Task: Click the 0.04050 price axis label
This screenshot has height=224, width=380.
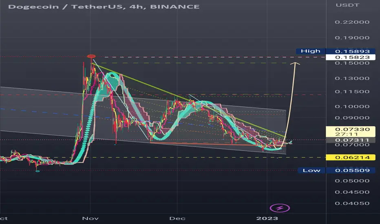Action: pos(352,203)
